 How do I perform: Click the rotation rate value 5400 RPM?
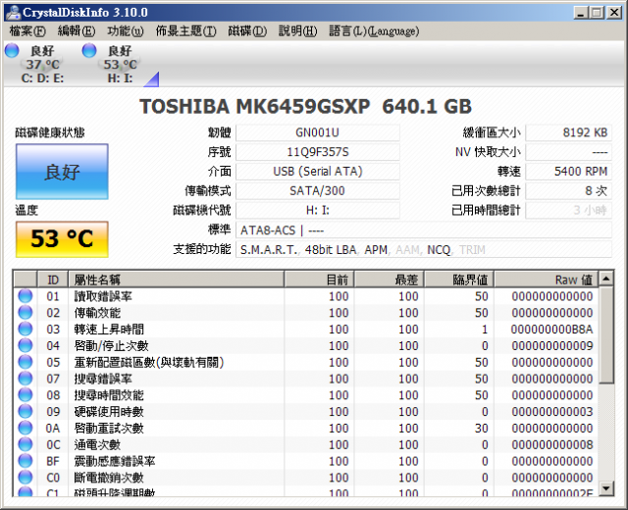[x=569, y=172]
